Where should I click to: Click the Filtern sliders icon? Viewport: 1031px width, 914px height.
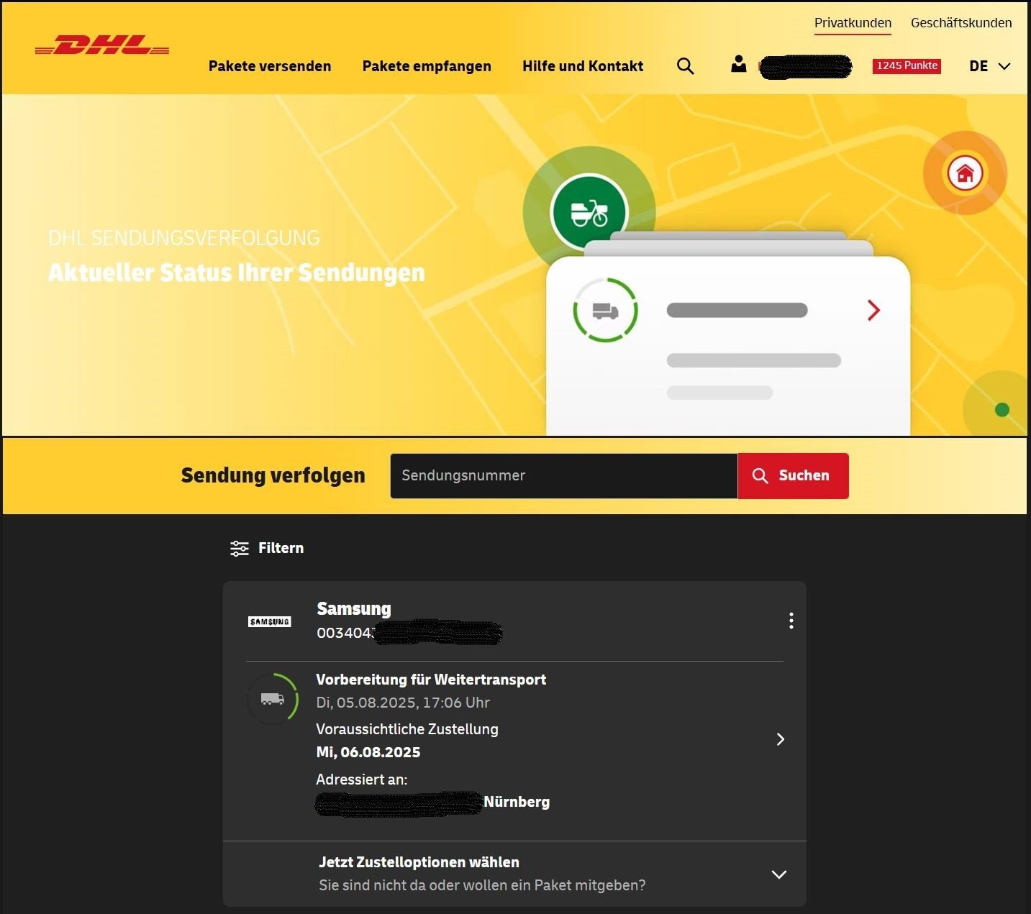point(239,549)
